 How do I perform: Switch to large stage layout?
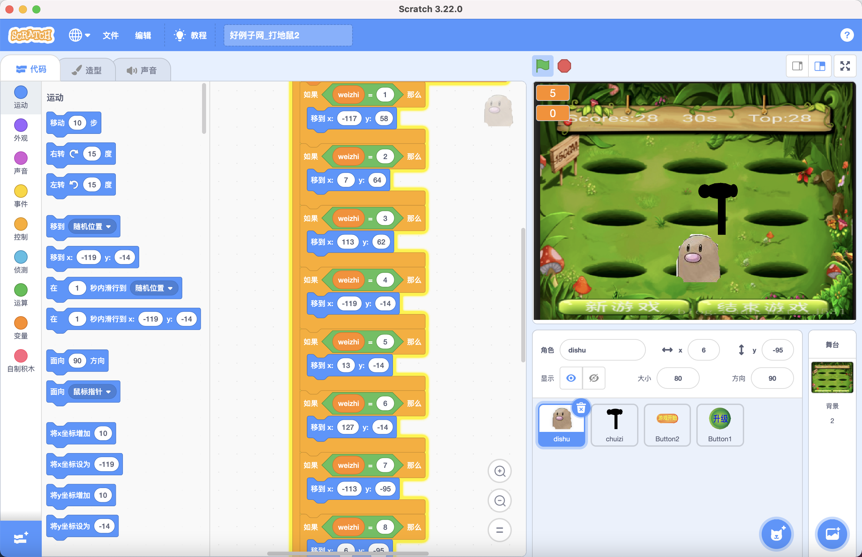coord(820,66)
